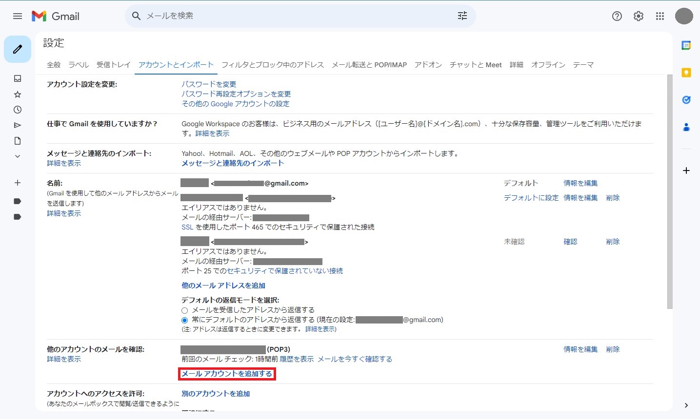This screenshot has height=419, width=700.
Task: Open Starred mail via star icon
Action: 18,94
